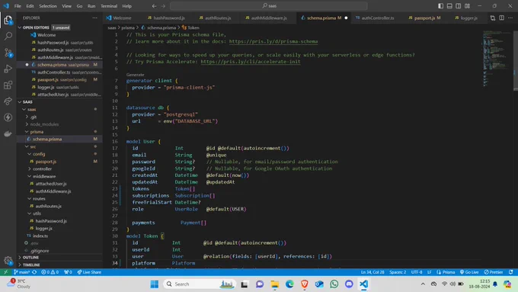Toggle the panel layout button
Viewport: 518px width, 292px height.
click(449, 6)
